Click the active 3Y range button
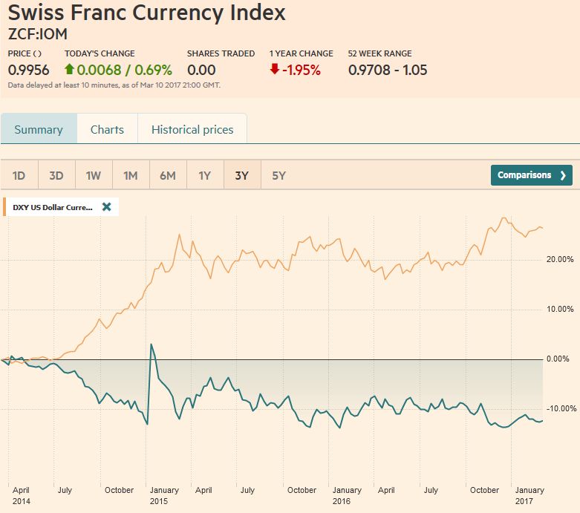The image size is (580, 513). [x=242, y=176]
